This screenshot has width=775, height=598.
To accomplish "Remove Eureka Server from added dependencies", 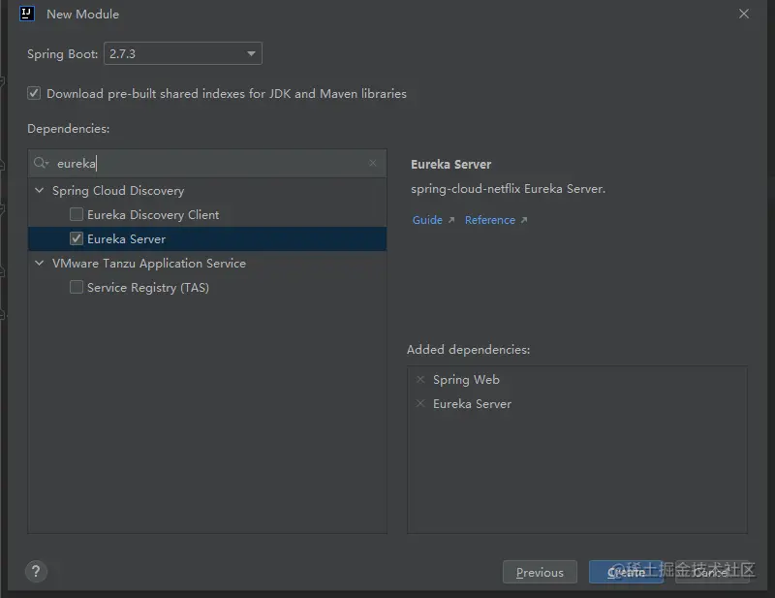I will point(420,403).
